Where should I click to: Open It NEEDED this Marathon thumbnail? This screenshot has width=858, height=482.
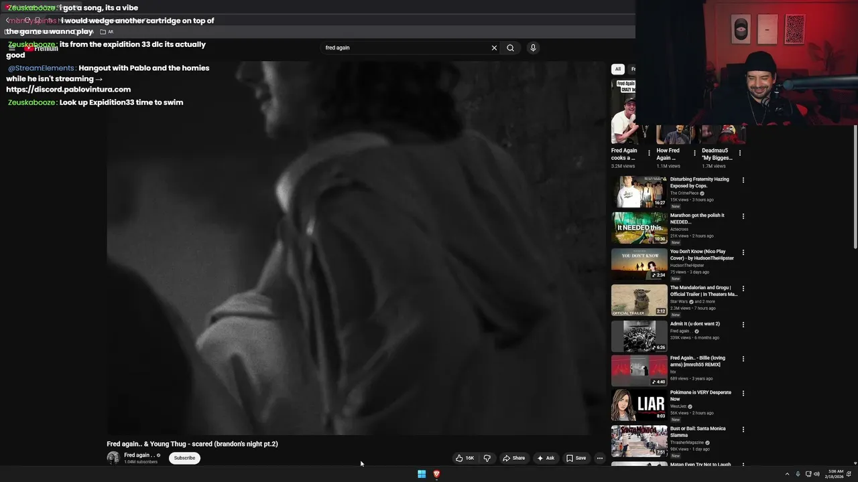coord(639,228)
